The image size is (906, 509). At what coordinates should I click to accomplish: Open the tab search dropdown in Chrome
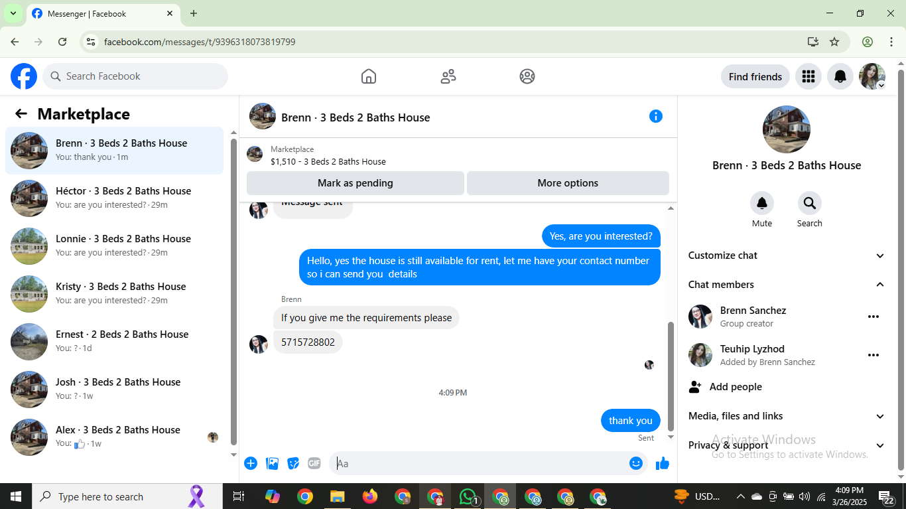pyautogui.click(x=13, y=13)
